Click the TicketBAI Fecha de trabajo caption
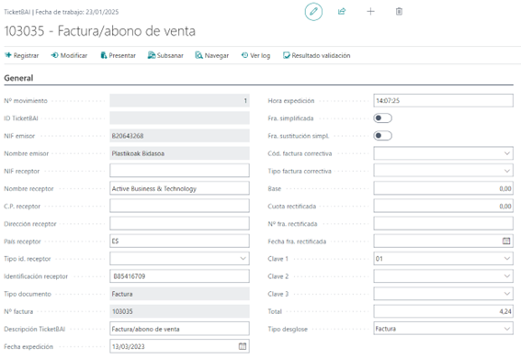Image resolution: width=521 pixels, height=359 pixels. 62,12
